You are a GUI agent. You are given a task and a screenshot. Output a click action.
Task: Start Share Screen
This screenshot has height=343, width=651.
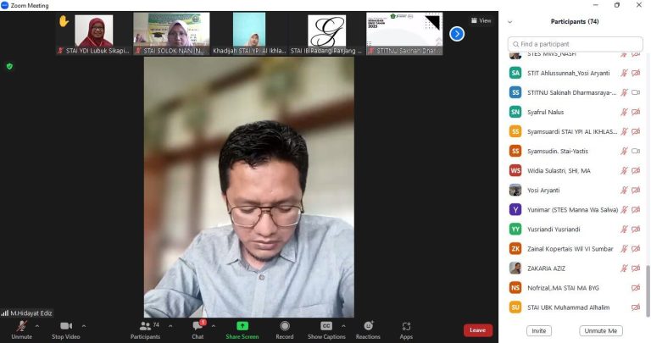[x=242, y=330]
